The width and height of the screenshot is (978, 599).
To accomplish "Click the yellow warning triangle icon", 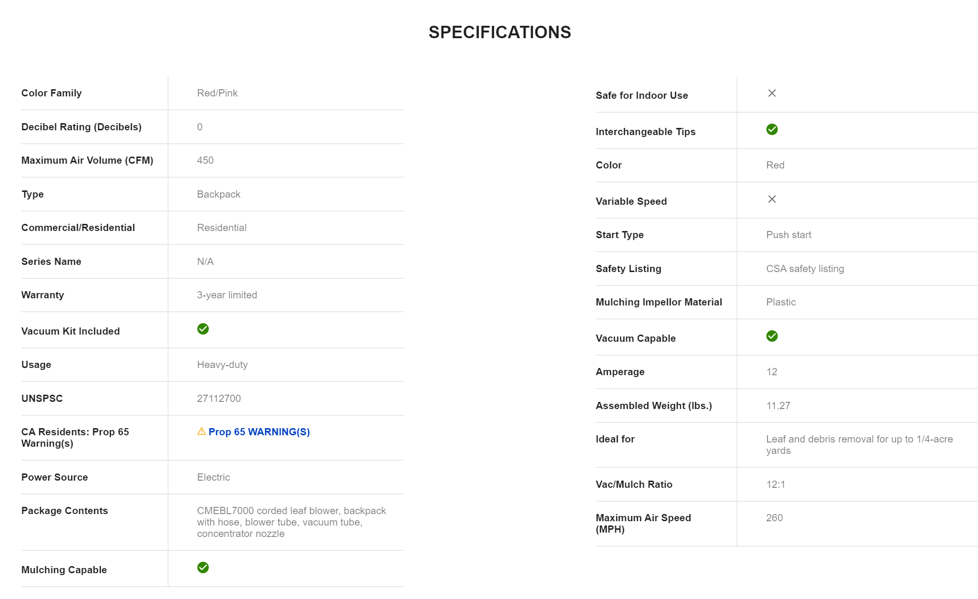I will pyautogui.click(x=202, y=431).
